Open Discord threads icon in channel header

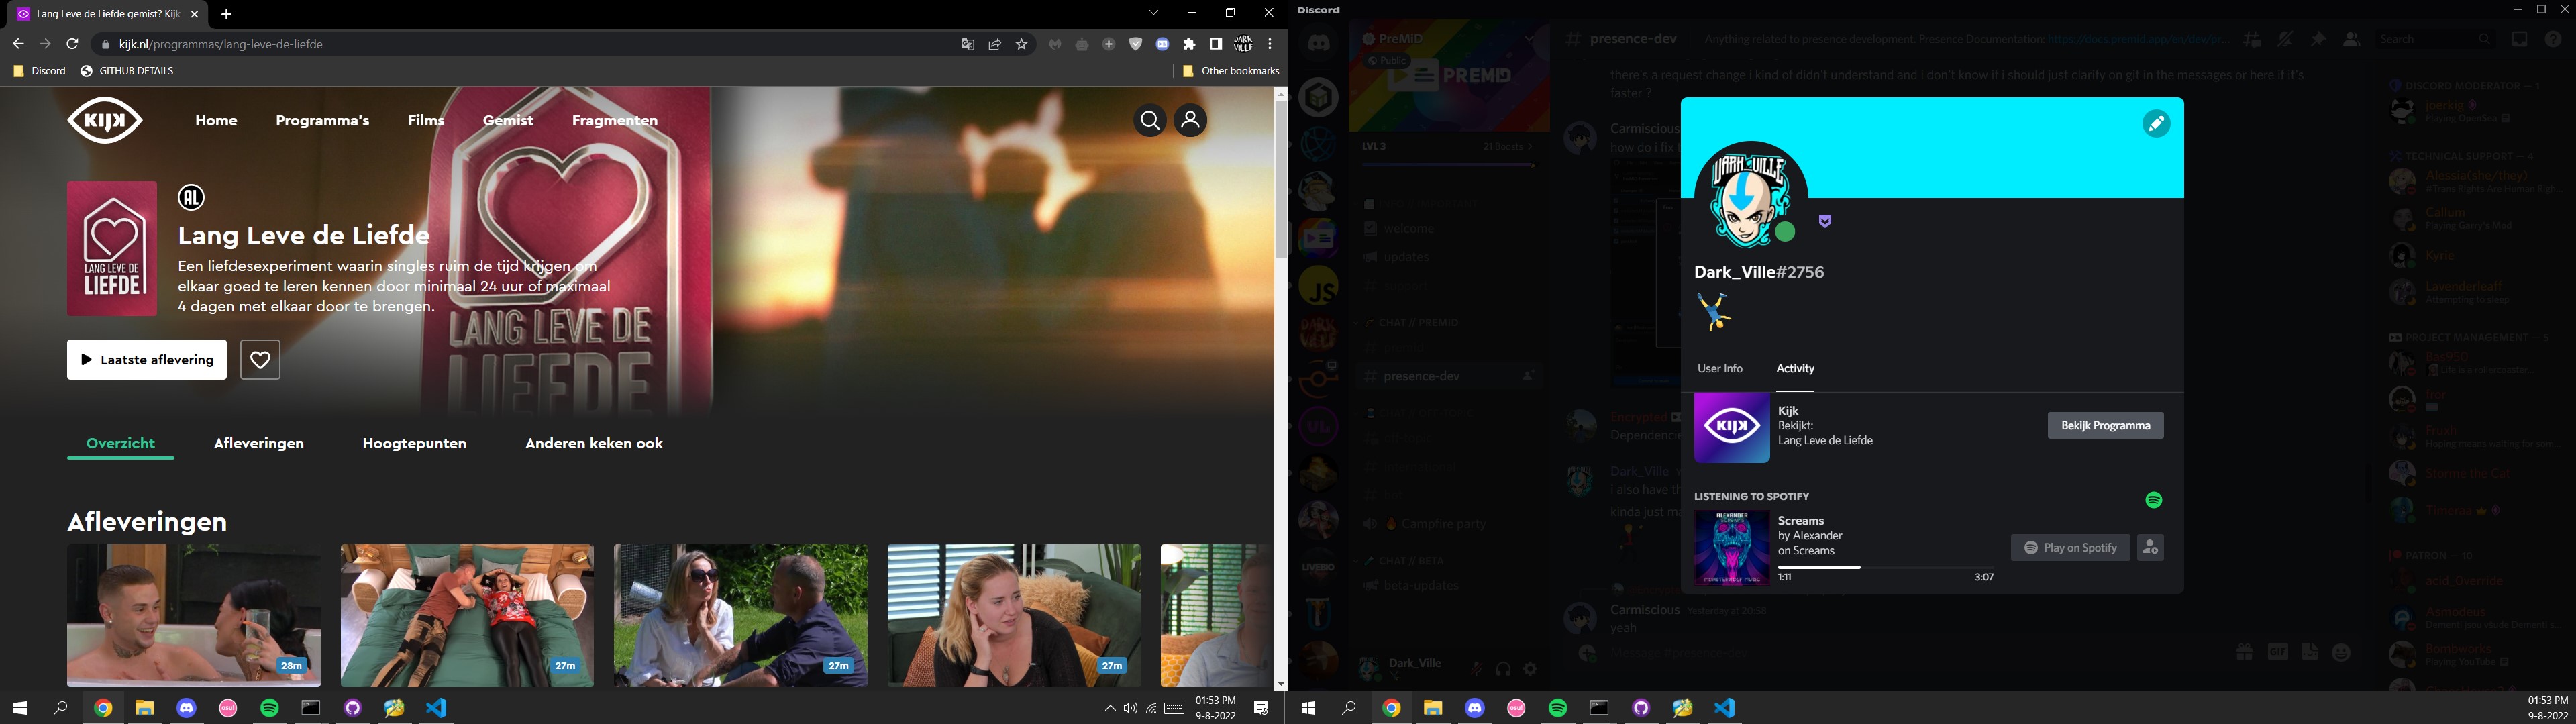(2251, 39)
